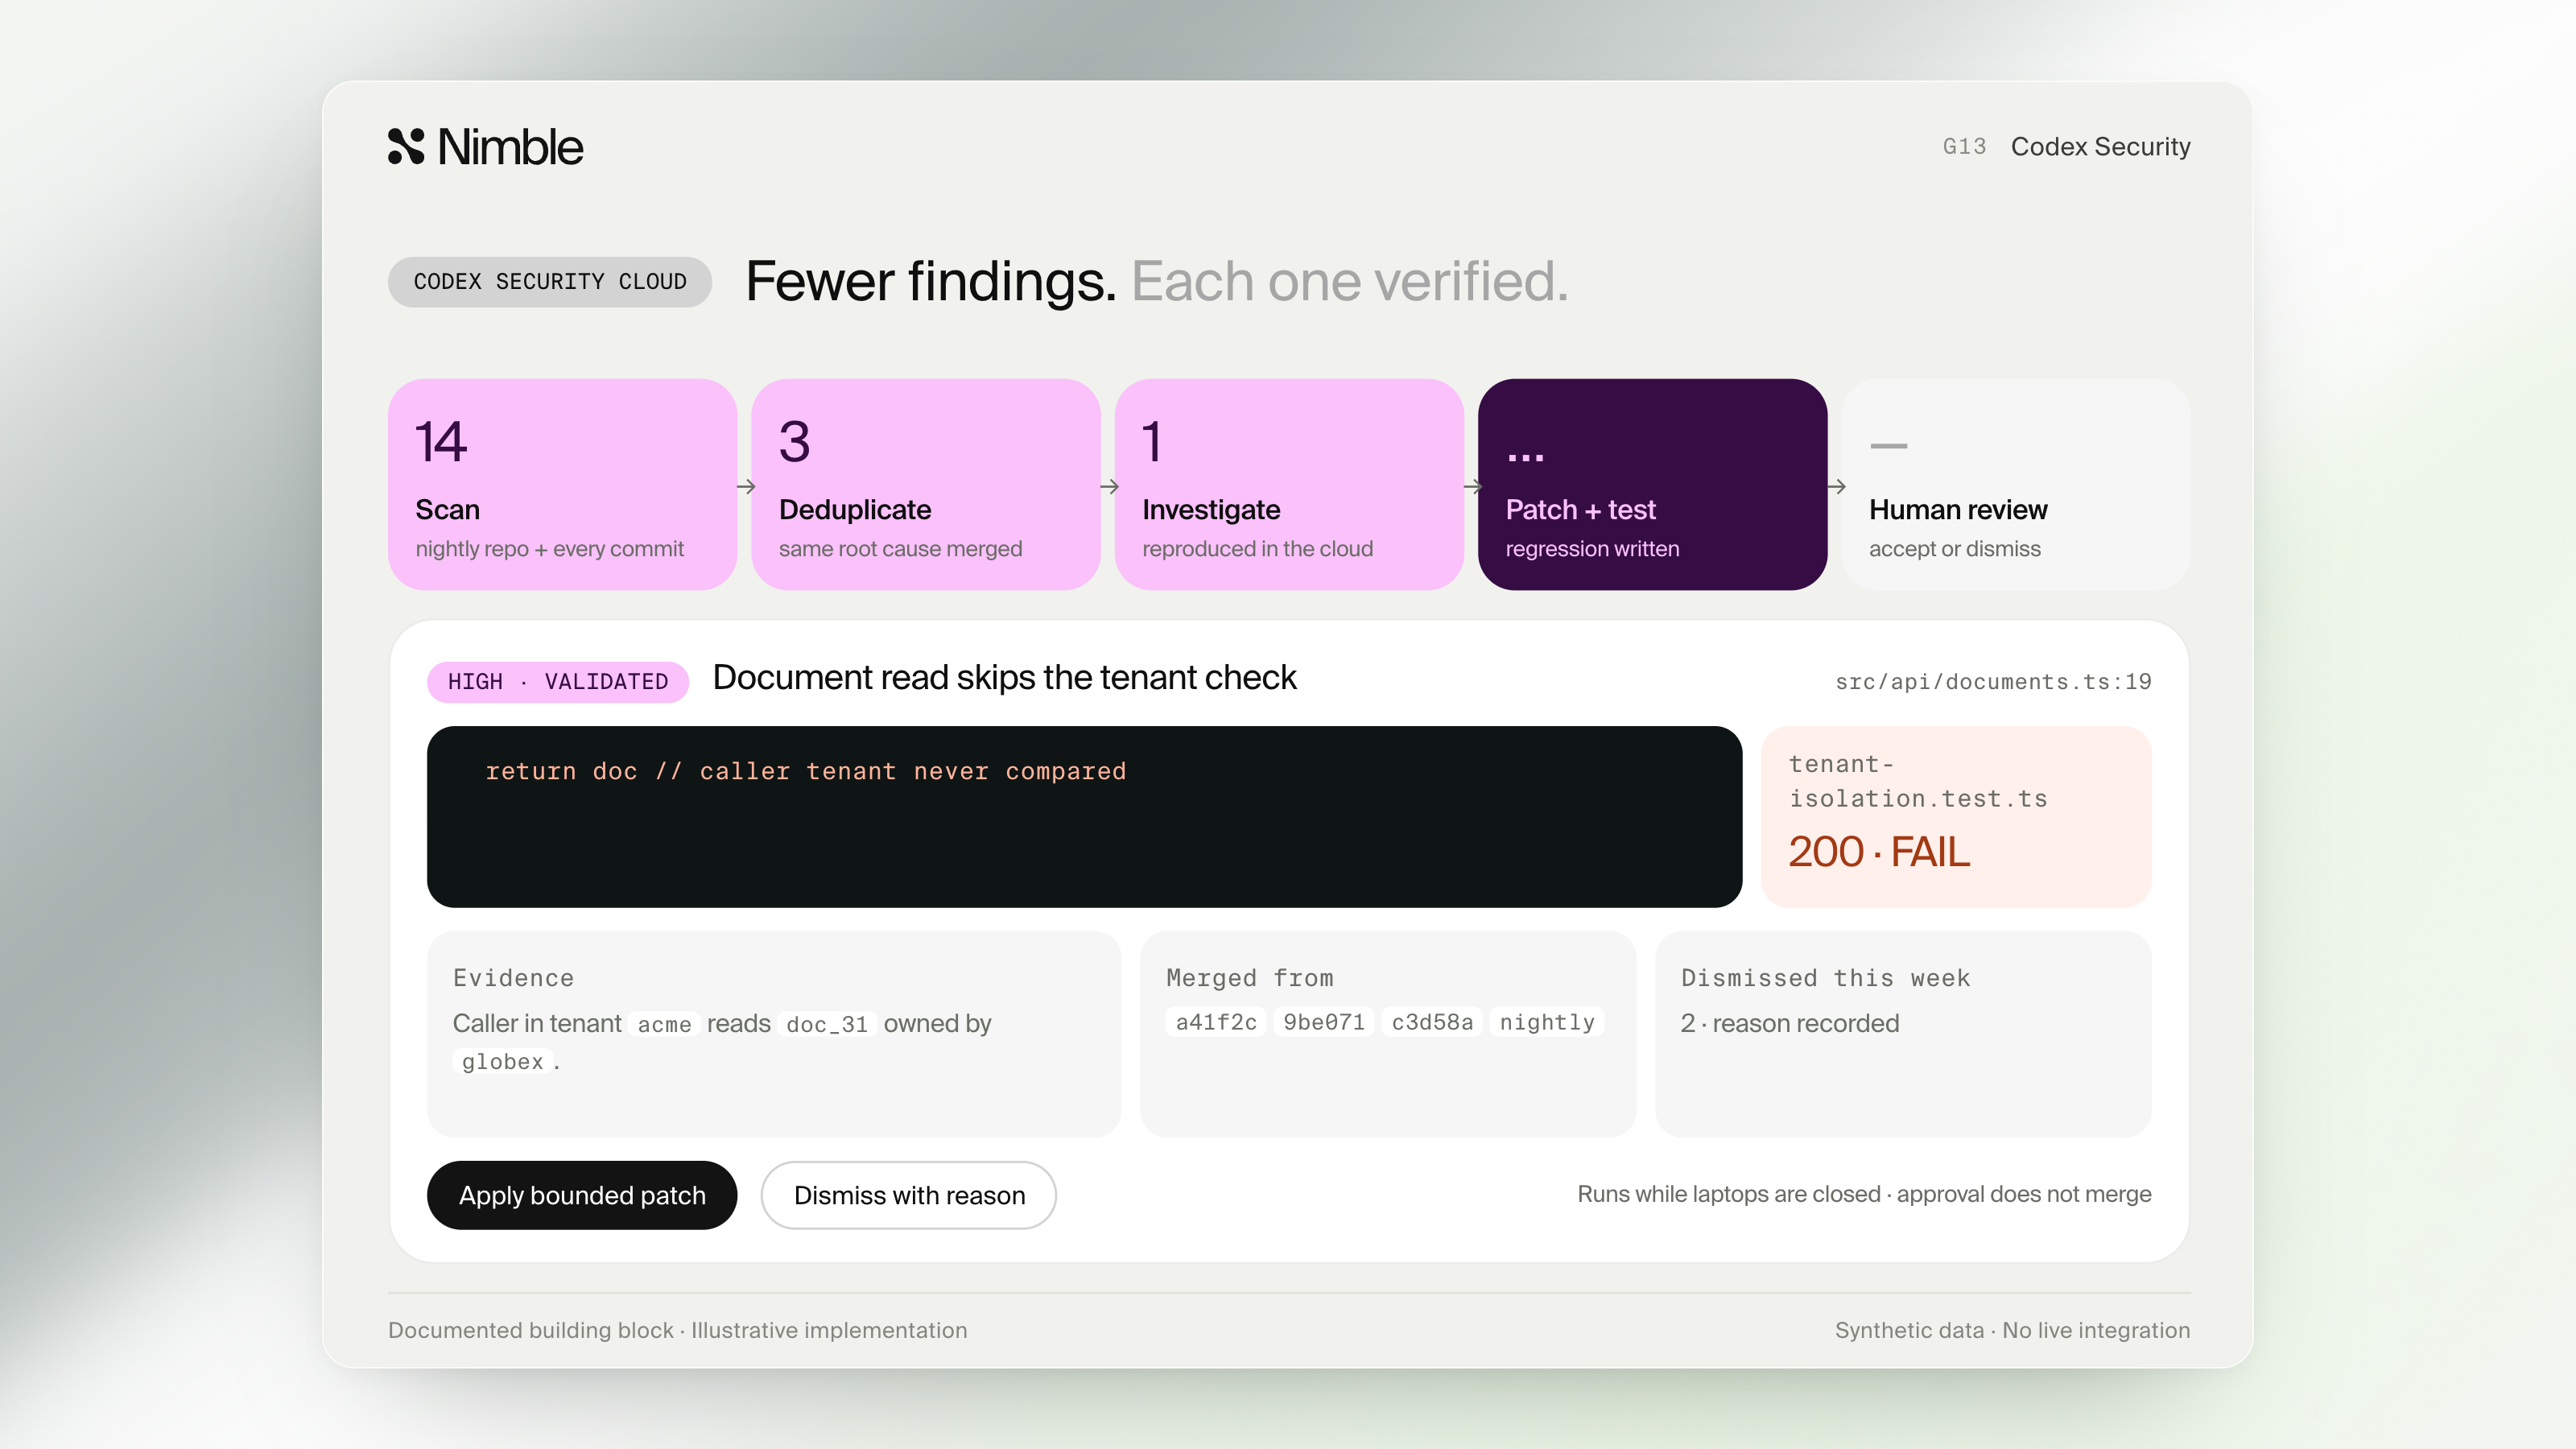Click the globex owner chip
Viewport: 2576px width, 1449px height.
502,1062
